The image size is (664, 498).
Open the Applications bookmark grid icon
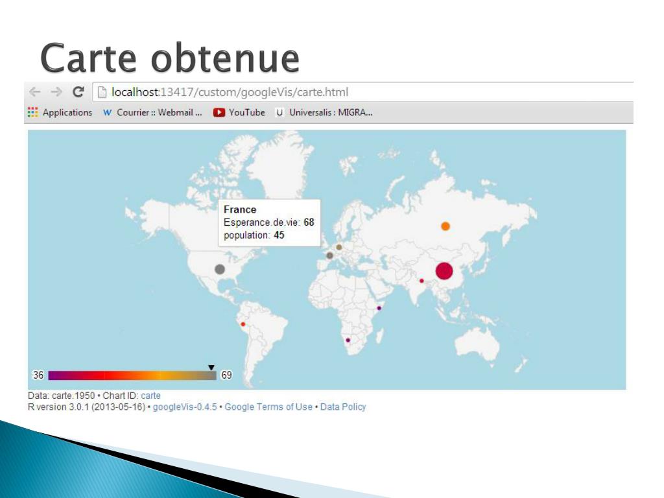point(32,112)
